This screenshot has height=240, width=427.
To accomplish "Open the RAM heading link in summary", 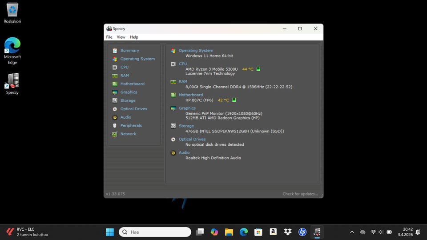I will click(183, 81).
